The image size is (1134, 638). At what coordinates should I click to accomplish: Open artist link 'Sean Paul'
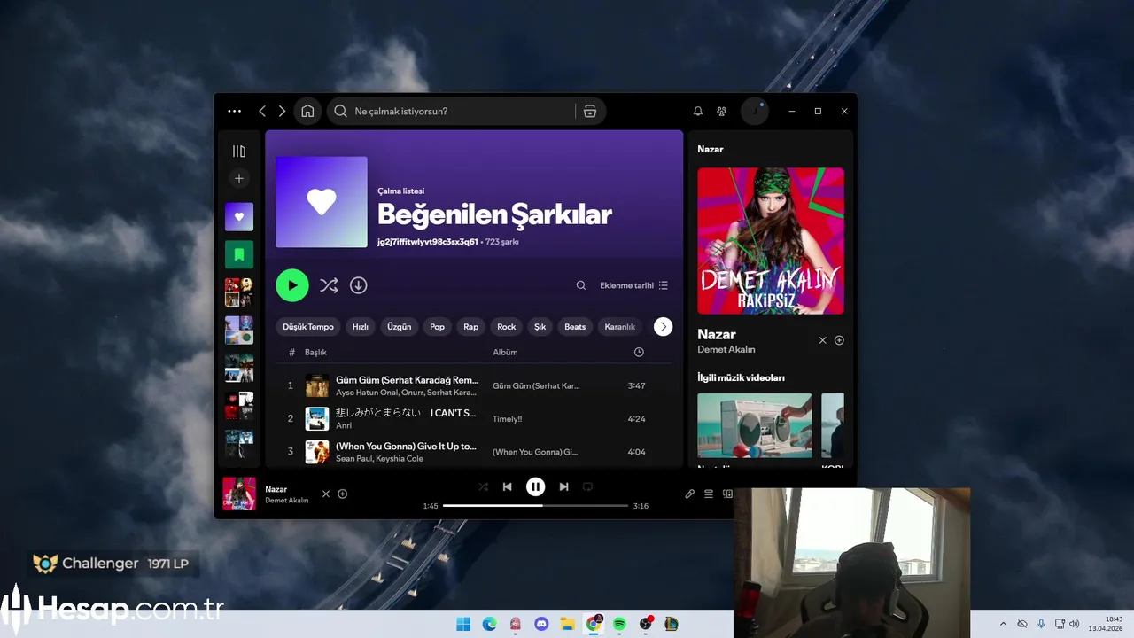(353, 459)
